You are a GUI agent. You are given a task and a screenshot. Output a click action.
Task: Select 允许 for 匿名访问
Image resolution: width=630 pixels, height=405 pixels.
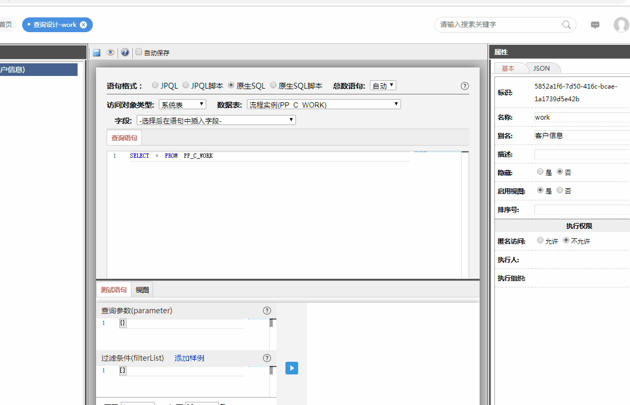click(x=540, y=240)
